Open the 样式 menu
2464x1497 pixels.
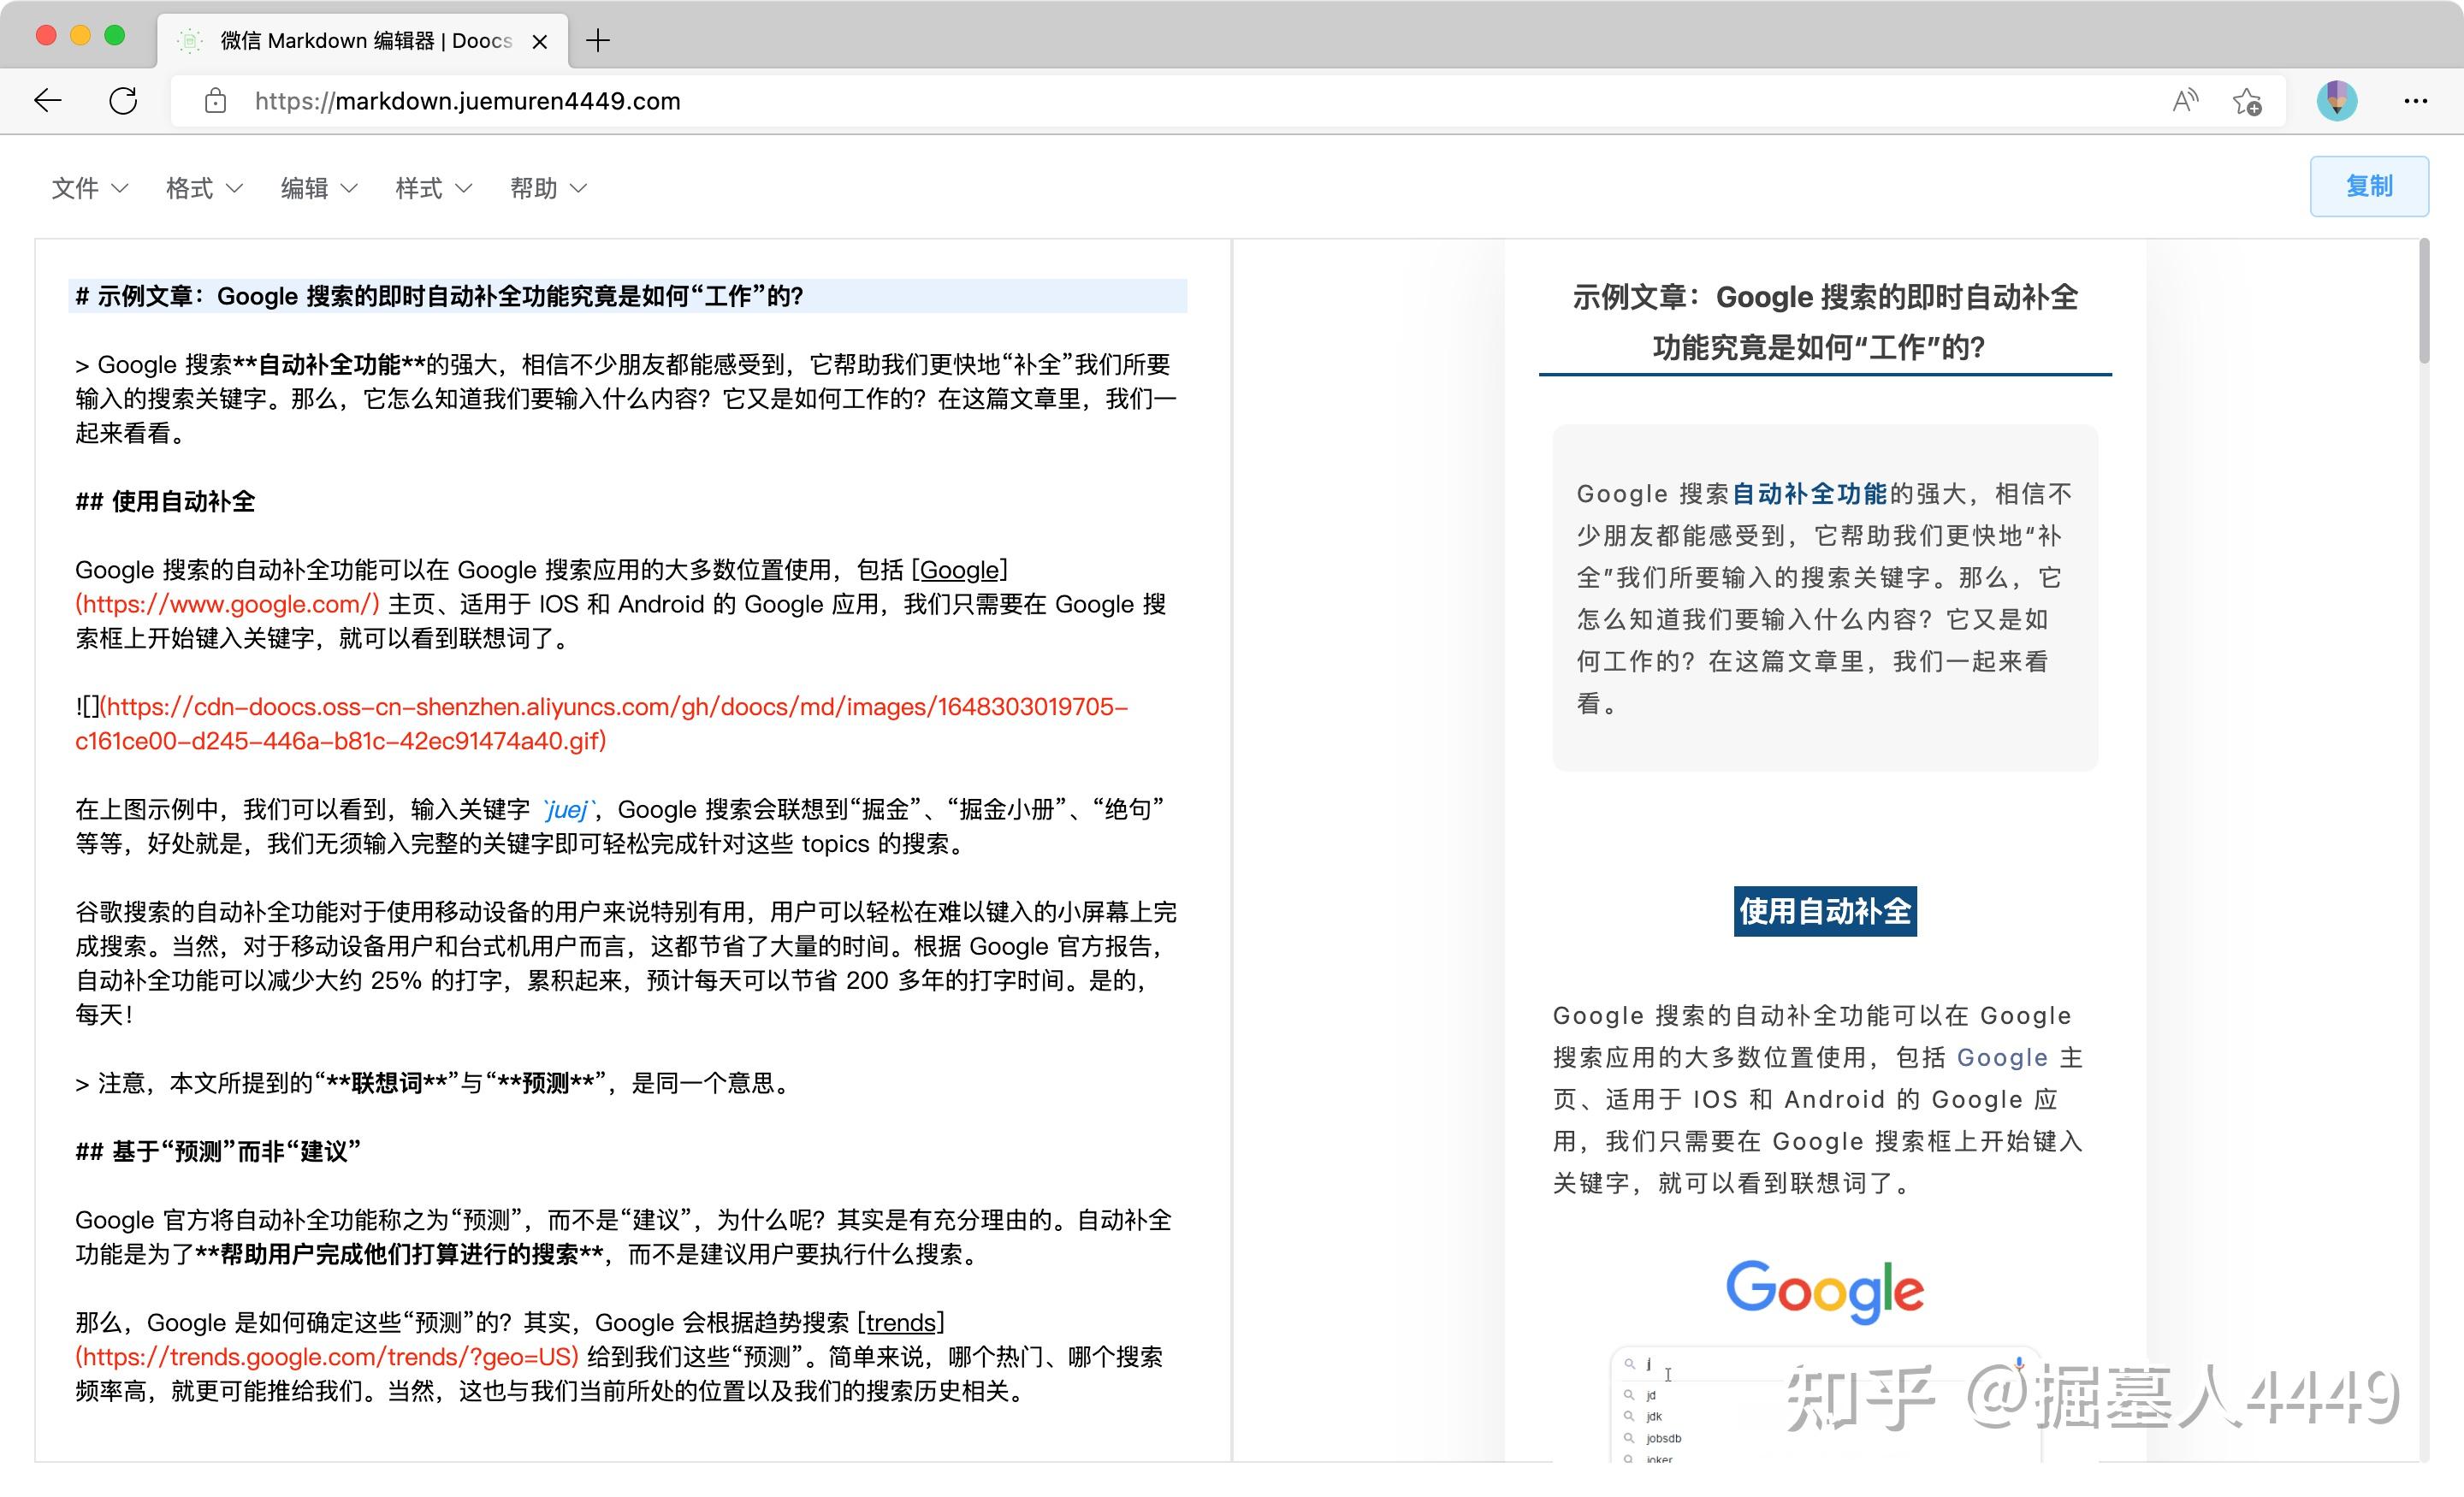coord(433,188)
